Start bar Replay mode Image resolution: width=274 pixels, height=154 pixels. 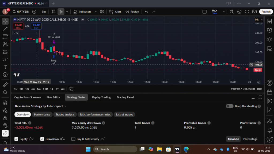tap(132, 12)
